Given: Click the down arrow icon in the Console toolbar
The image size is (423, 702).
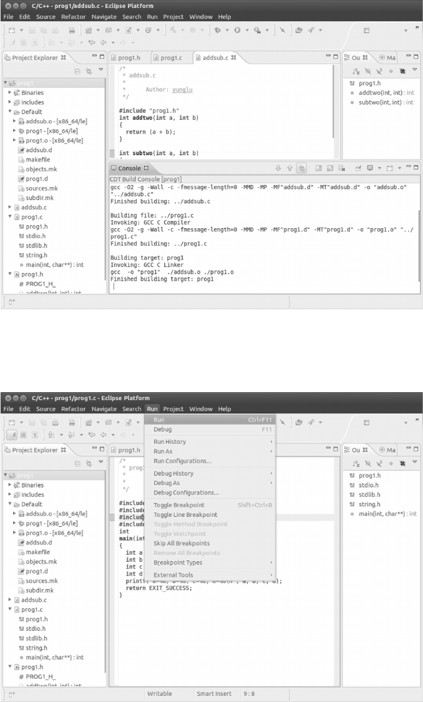Looking at the screenshot, I should coord(278,168).
